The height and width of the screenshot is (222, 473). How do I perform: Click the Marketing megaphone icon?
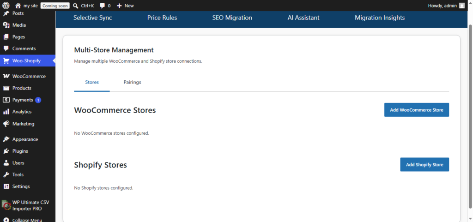click(x=6, y=124)
